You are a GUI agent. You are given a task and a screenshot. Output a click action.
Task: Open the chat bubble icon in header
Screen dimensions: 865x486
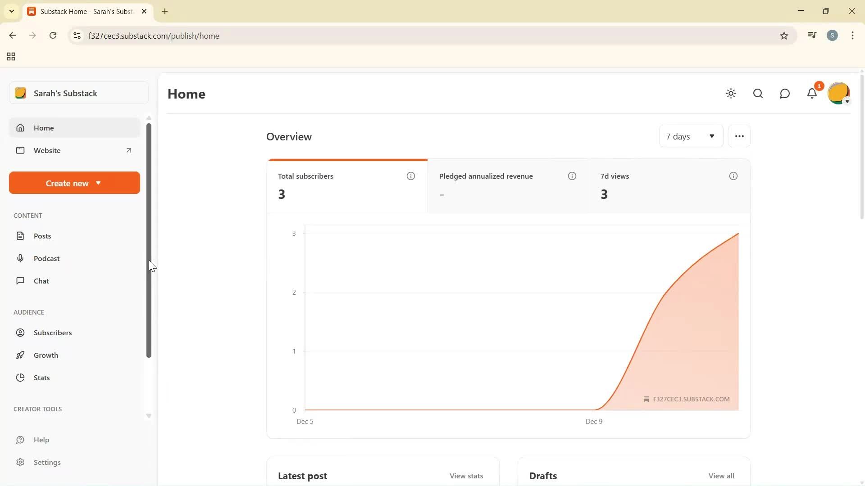784,94
